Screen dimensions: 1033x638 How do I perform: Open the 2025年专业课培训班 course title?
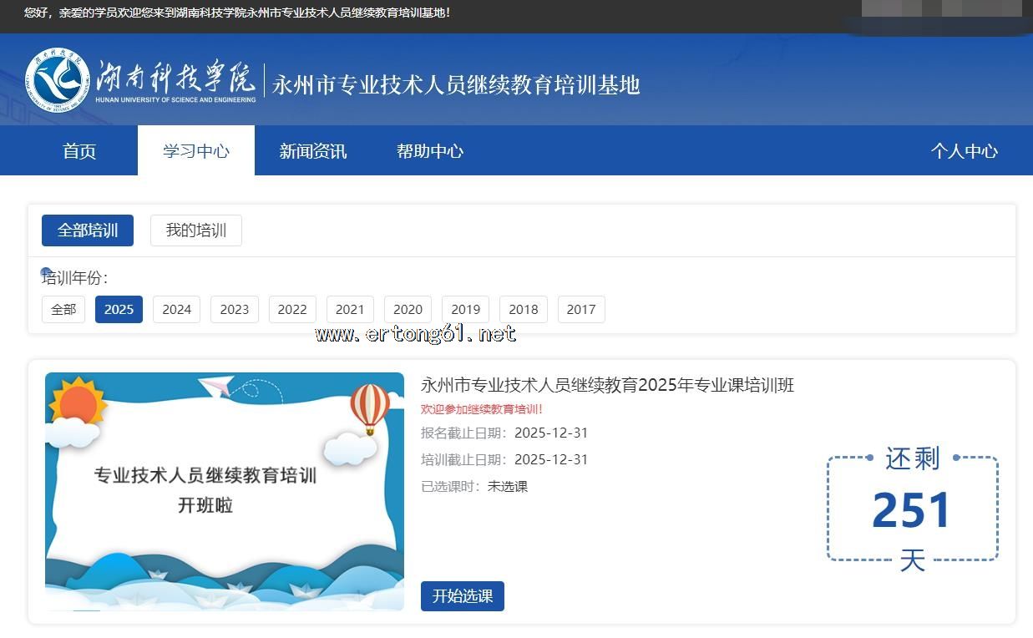click(x=607, y=385)
